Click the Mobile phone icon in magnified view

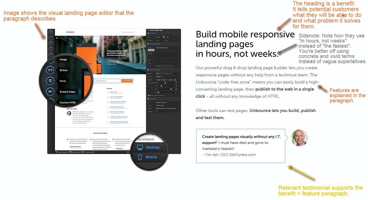coord(140,157)
